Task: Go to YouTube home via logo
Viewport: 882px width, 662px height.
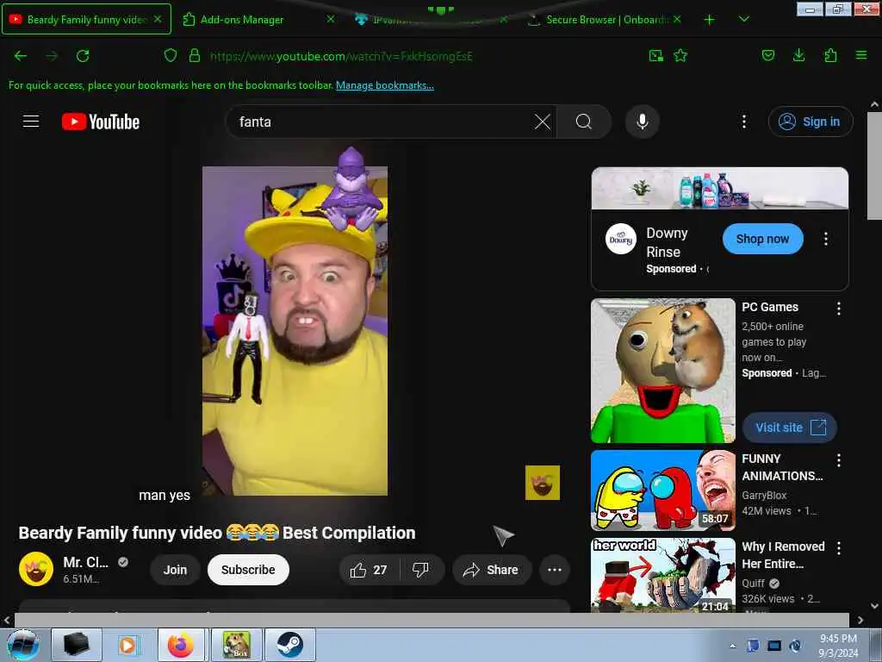Action: (101, 122)
